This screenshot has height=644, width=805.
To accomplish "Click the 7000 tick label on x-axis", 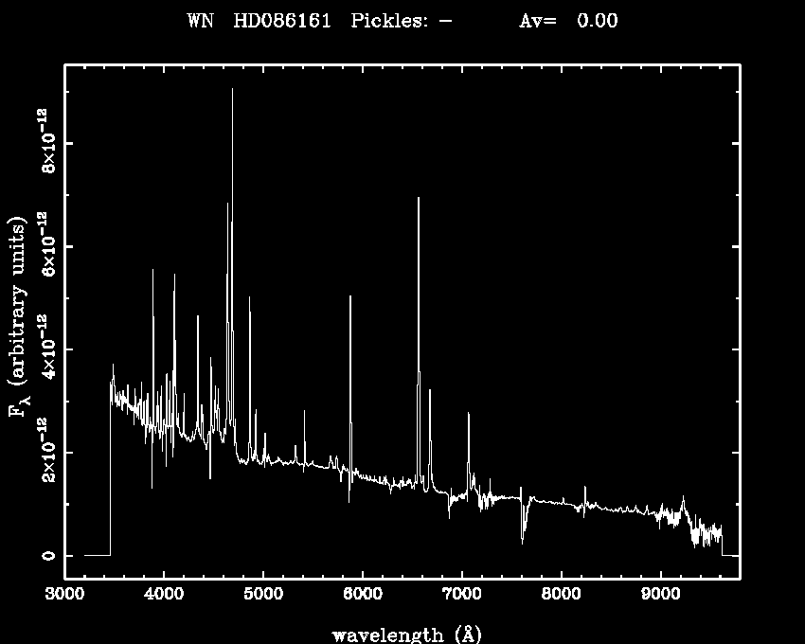I will (x=462, y=596).
